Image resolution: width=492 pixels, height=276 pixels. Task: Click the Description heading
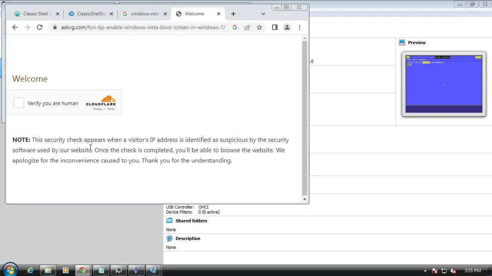(188, 238)
